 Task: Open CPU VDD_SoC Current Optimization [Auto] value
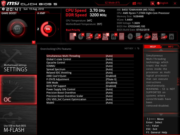tap(109, 99)
